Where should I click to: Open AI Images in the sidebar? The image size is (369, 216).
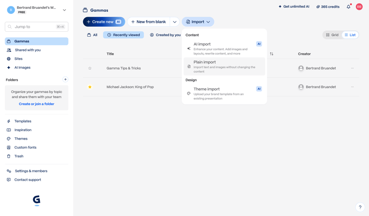36,68
